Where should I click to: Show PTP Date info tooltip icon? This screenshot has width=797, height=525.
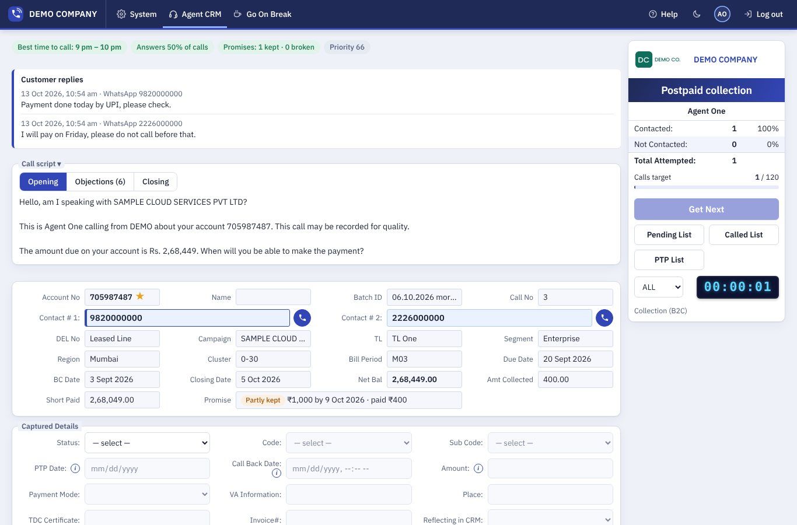[75, 468]
